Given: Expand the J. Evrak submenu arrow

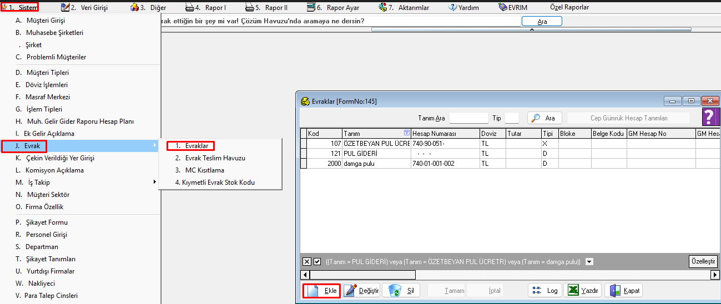Looking at the screenshot, I should click(155, 146).
